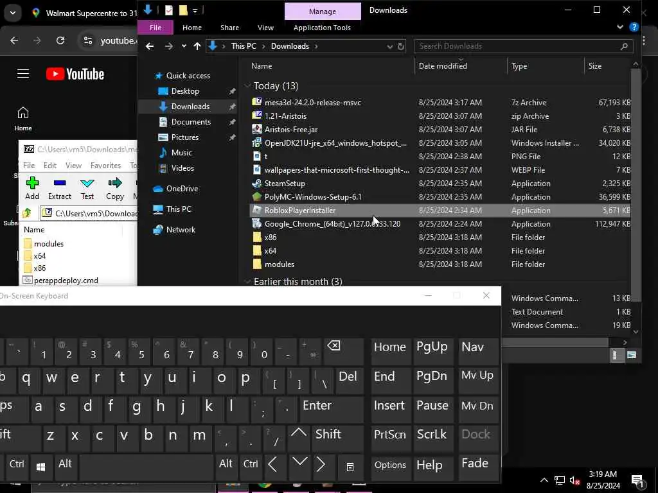Click the 7-Zip Extract button
Image resolution: width=658 pixels, height=493 pixels.
point(60,188)
